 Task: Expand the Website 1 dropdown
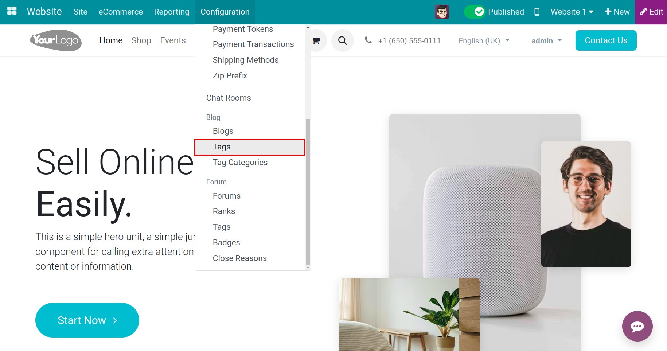tap(571, 12)
